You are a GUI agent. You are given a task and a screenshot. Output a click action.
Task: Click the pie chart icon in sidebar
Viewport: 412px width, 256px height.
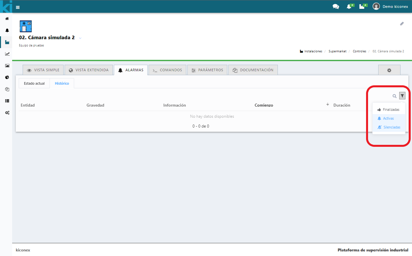(x=7, y=77)
